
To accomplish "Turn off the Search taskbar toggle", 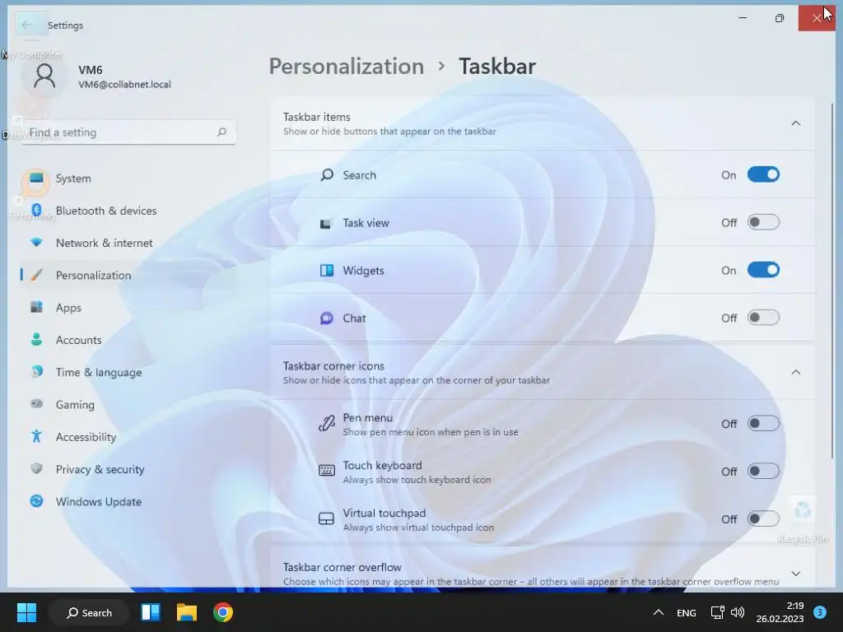I will [x=763, y=174].
